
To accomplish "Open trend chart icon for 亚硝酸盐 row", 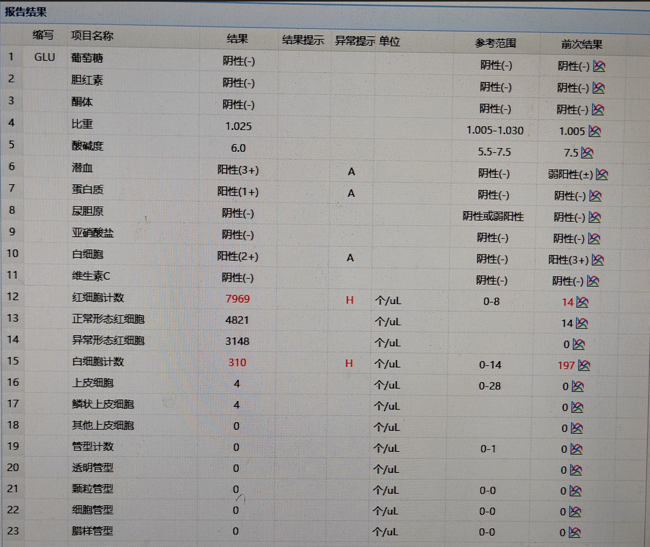I will tap(594, 238).
